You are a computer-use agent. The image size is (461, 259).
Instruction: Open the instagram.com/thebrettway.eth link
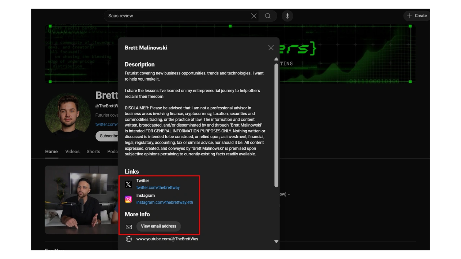point(165,202)
